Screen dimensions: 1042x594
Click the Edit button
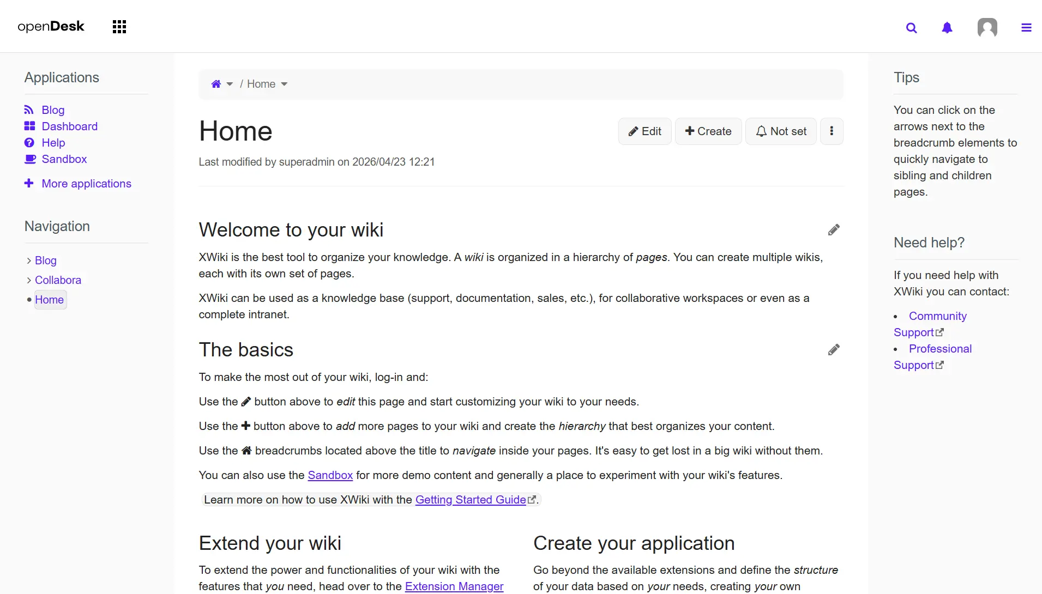[x=645, y=131]
